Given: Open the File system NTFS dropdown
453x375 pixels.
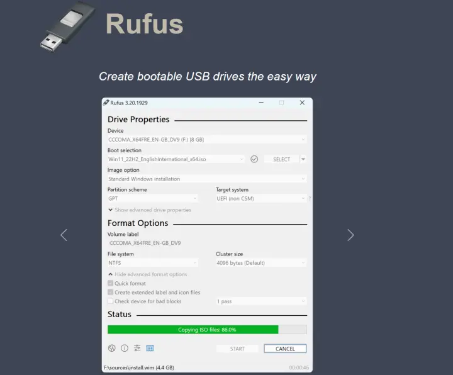Looking at the screenshot, I should pyautogui.click(x=152, y=263).
